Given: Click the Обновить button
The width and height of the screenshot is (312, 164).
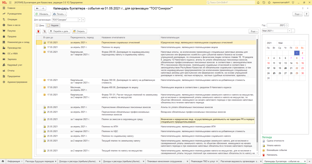Looking at the screenshot, I should [42, 14].
